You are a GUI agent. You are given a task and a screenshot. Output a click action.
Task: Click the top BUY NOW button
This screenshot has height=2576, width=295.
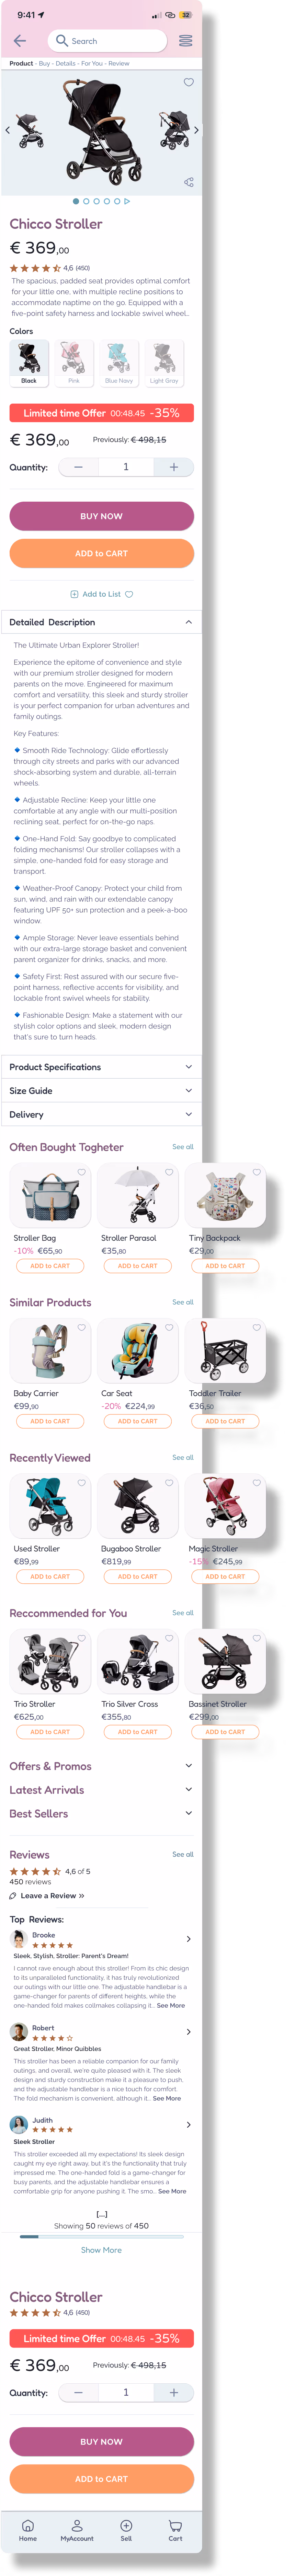(102, 516)
